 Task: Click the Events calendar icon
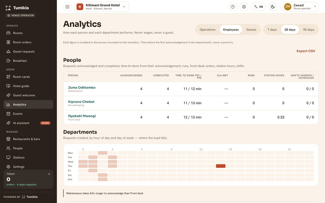pos(8,114)
